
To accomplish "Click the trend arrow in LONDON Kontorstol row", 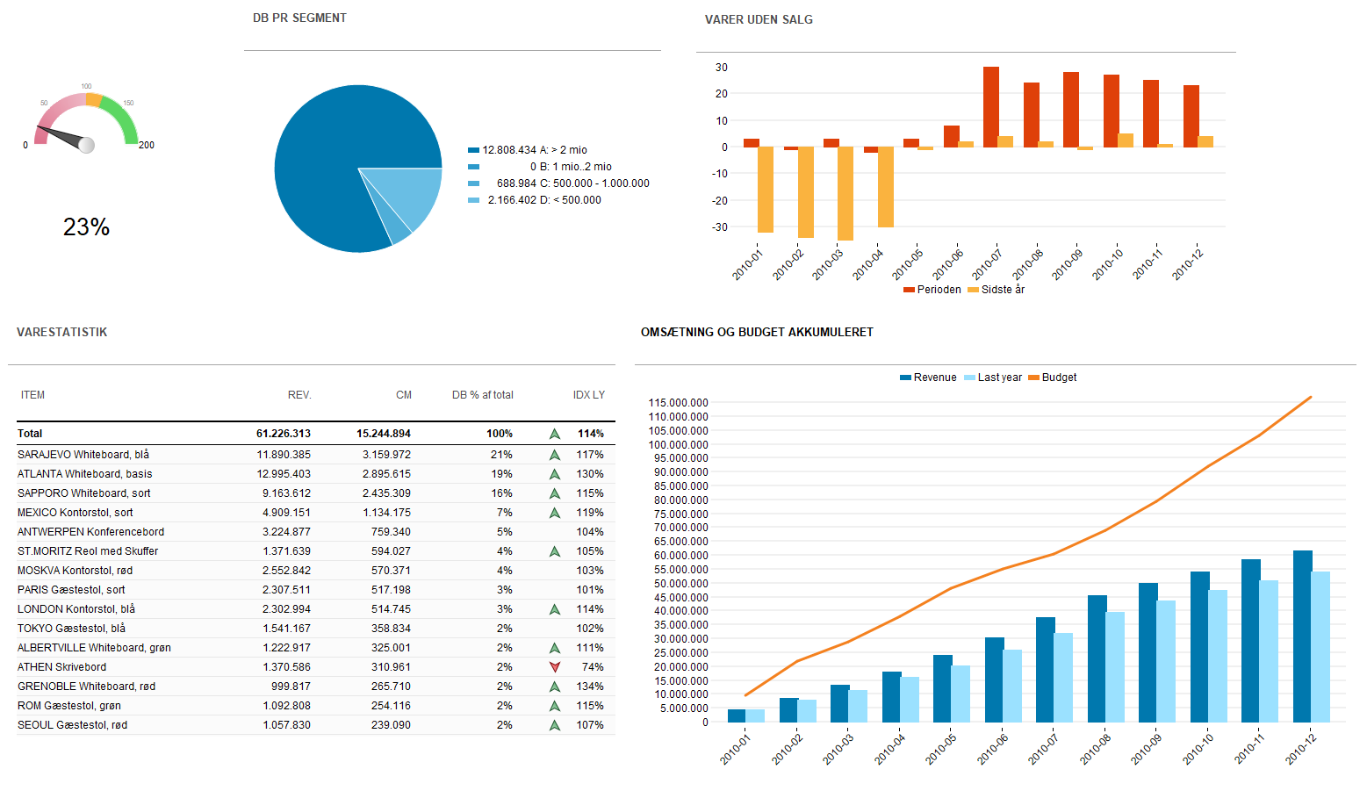I will point(555,609).
